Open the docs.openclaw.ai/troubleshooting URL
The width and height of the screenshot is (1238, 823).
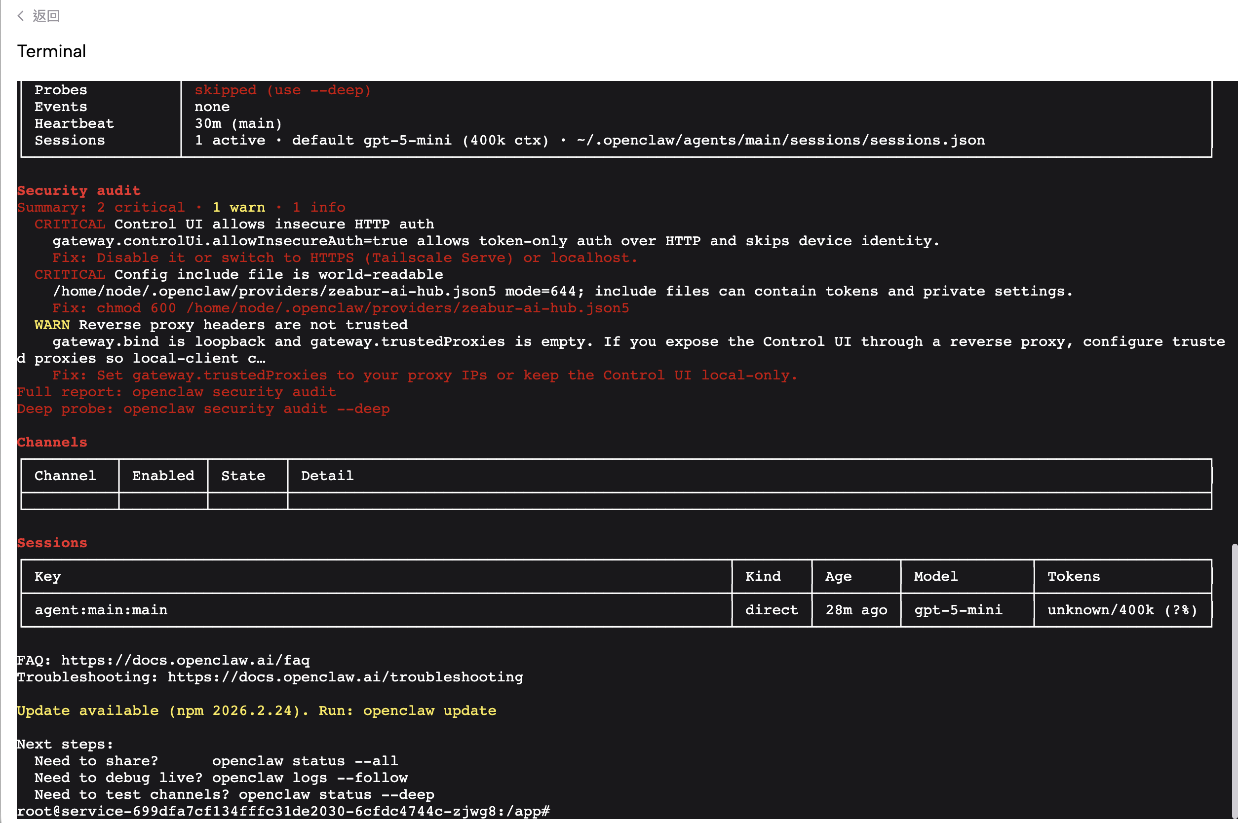coord(345,676)
